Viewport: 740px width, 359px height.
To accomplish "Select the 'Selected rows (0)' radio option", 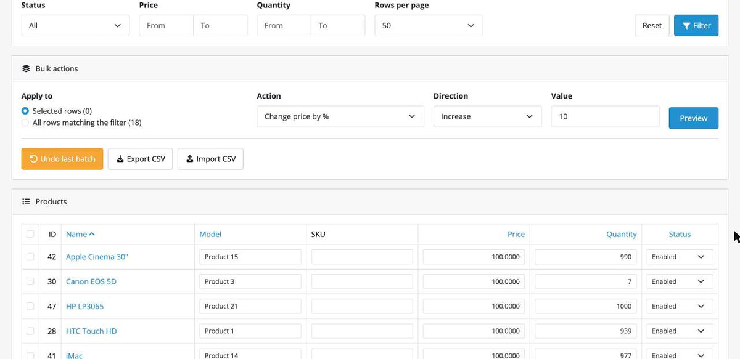I will (x=25, y=111).
